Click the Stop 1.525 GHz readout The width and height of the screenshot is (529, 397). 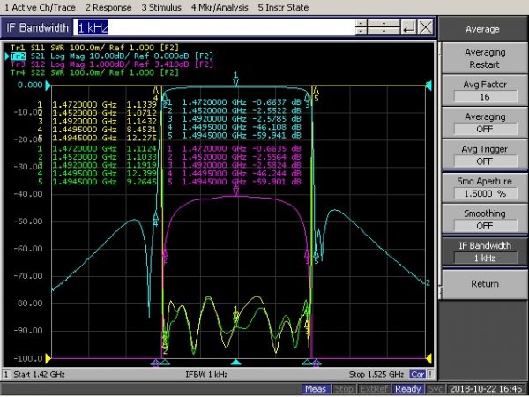pos(376,374)
